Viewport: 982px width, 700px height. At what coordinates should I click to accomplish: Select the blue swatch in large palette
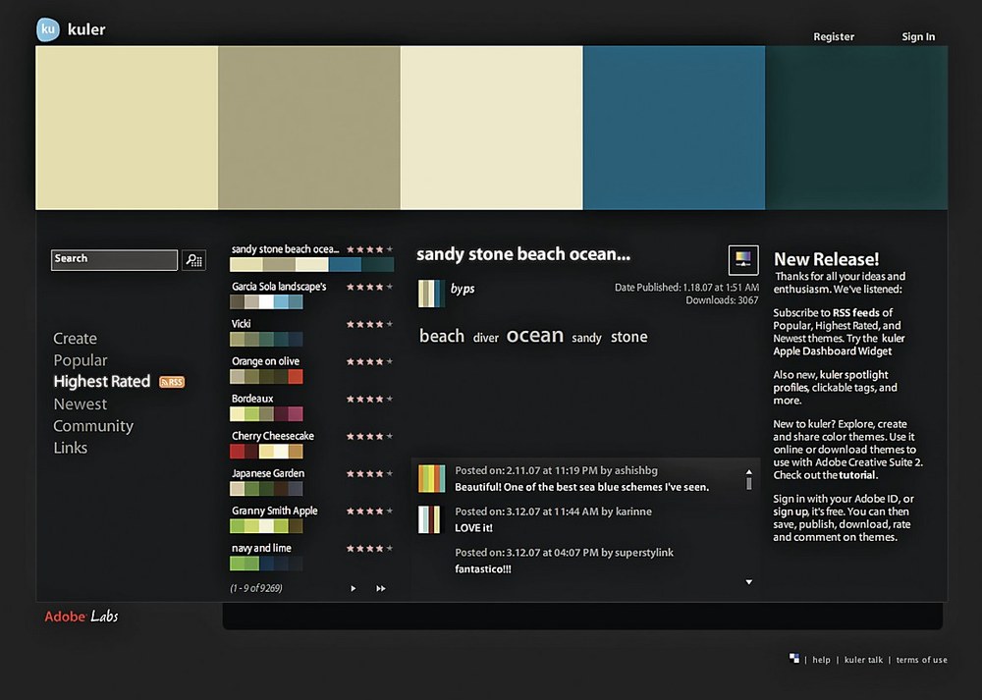674,128
